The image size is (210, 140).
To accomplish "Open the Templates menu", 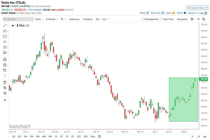I will point(182,19).
